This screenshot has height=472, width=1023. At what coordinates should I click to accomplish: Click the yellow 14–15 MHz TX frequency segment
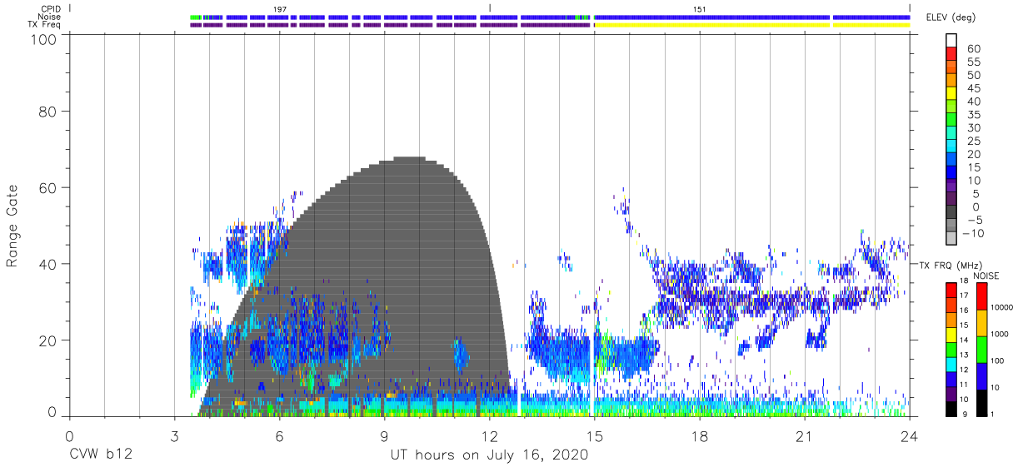[951, 335]
